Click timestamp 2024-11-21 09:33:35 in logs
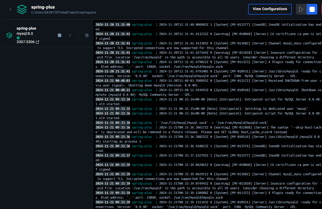This screenshot has width=322, height=209. 113,109
